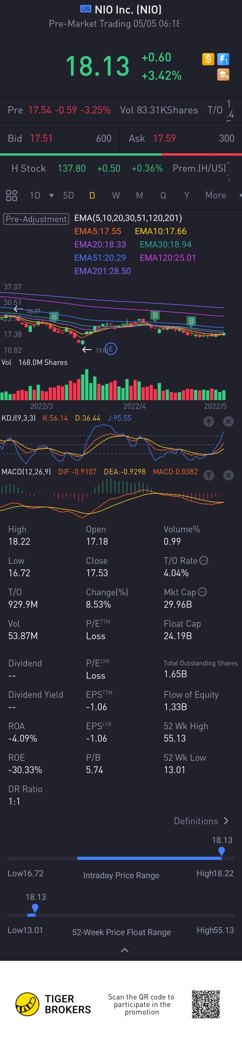Tap the B marker nearest to May
The image size is (242, 1048).
pos(191,321)
